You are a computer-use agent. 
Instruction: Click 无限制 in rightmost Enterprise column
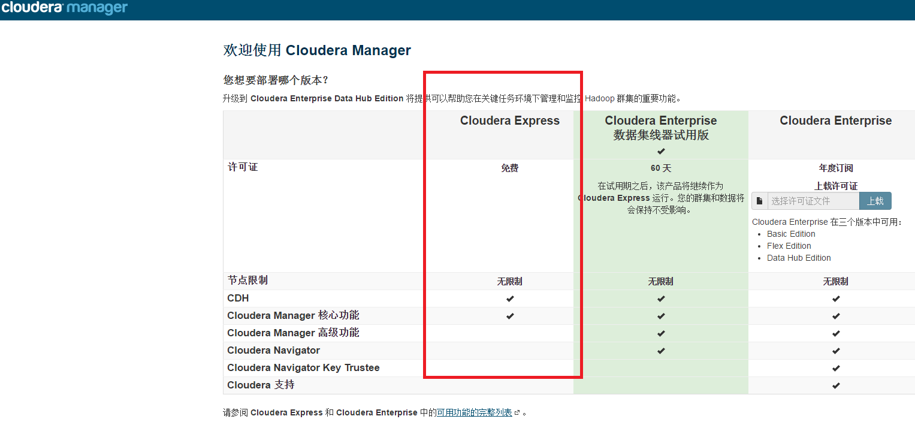pos(836,281)
